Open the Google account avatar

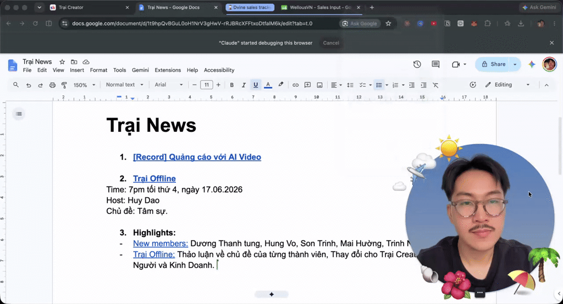pyautogui.click(x=549, y=64)
